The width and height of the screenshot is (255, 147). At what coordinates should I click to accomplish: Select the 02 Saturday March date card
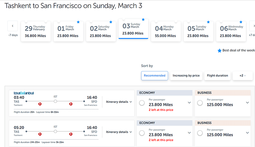pos(101,31)
